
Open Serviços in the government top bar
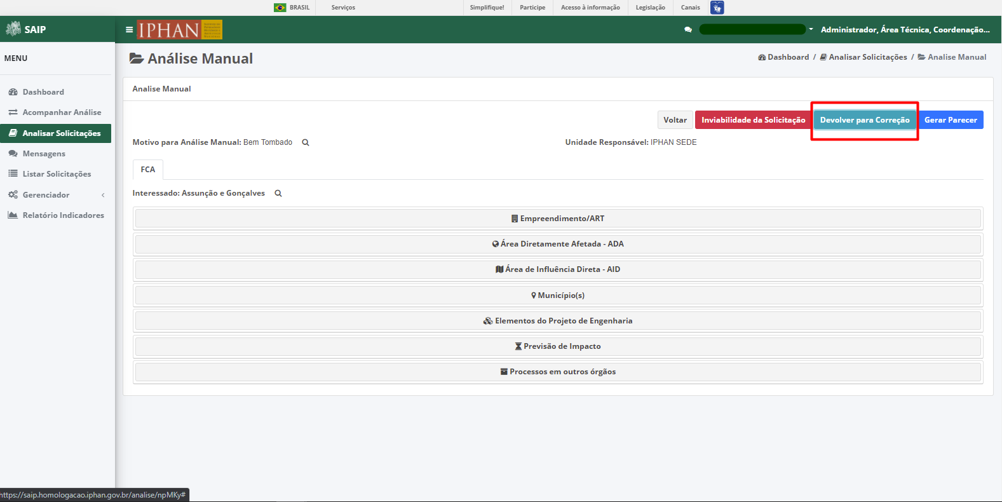(x=343, y=8)
